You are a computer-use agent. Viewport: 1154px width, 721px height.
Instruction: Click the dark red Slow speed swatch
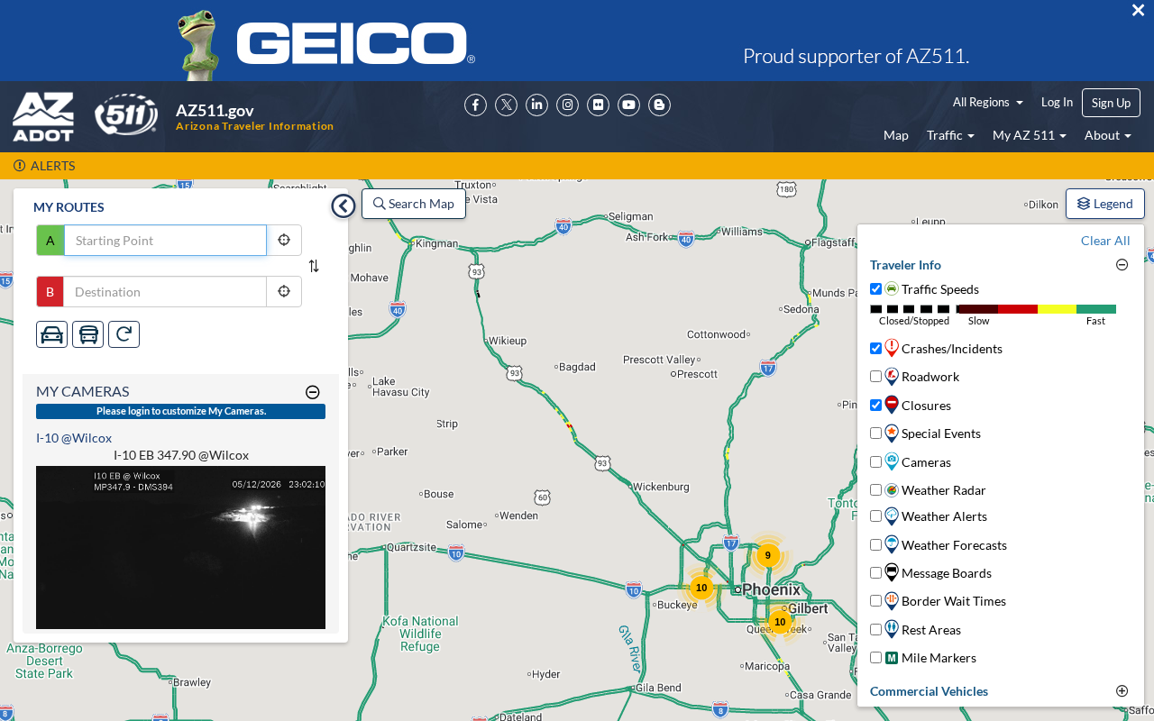pos(977,309)
